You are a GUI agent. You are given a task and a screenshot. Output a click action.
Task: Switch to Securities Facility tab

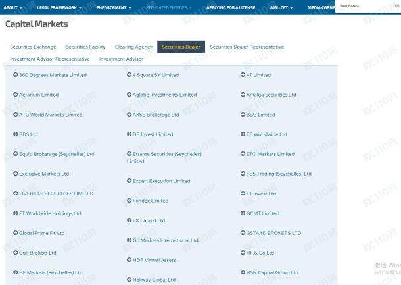(85, 47)
